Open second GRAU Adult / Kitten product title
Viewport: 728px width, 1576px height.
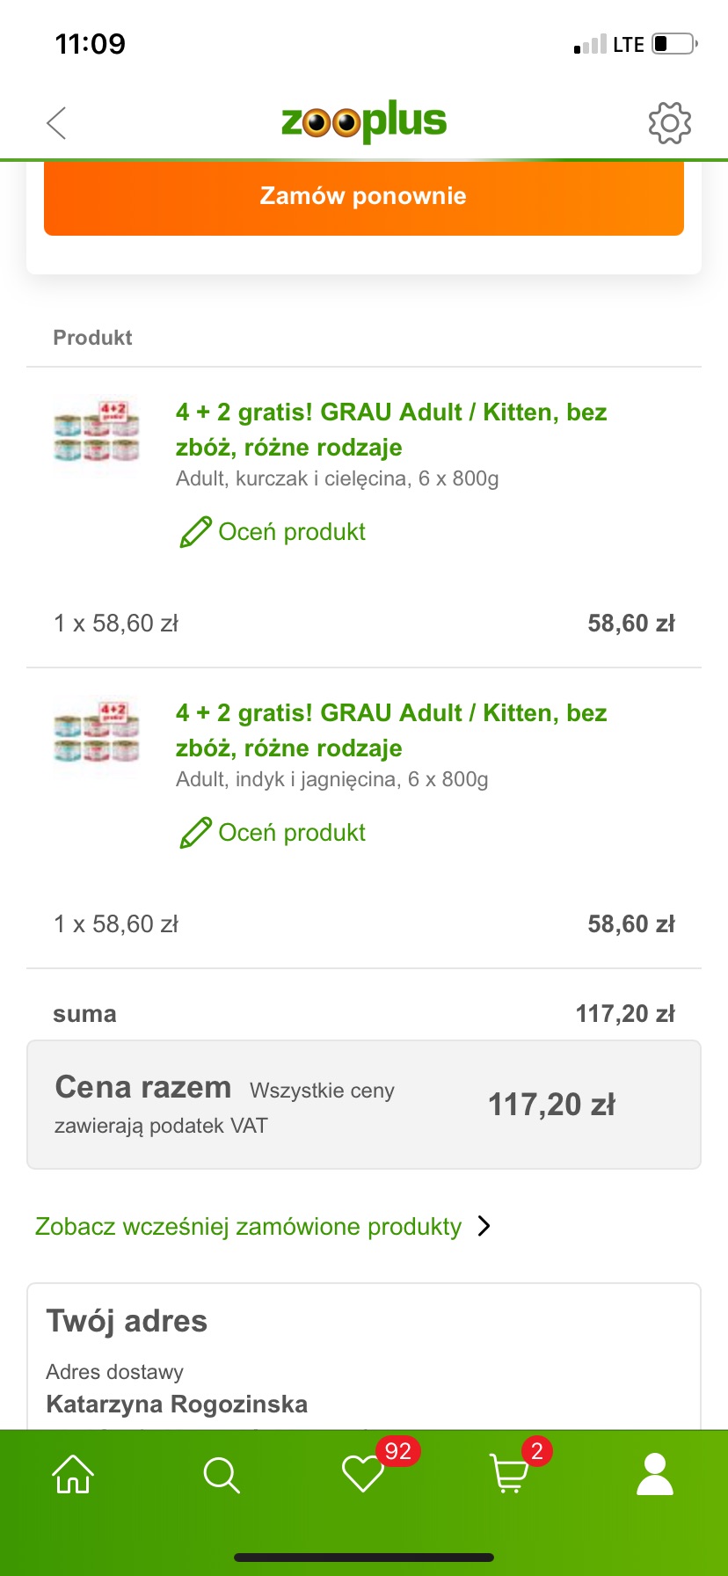[x=391, y=730]
